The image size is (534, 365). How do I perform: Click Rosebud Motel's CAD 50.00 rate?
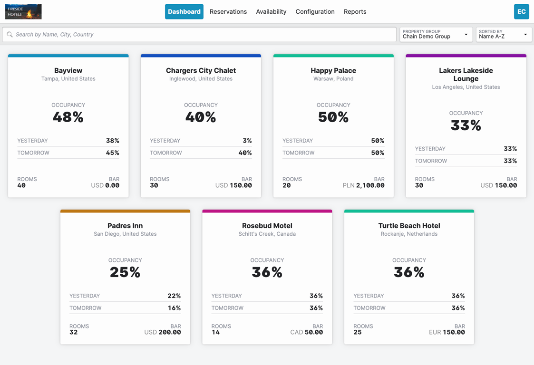point(307,332)
